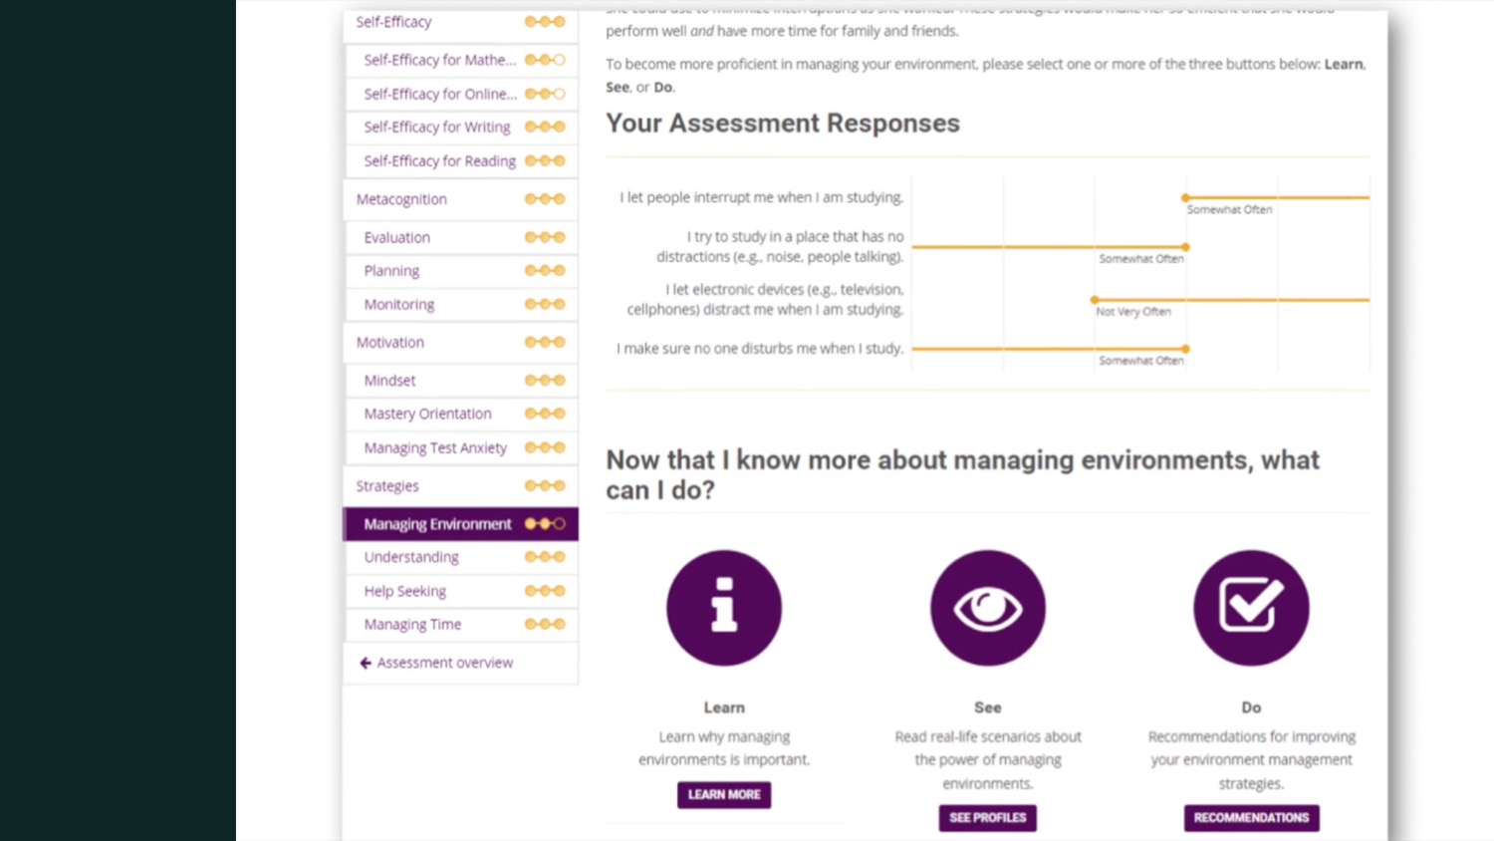Go to Help Seeking in sidebar

405,591
